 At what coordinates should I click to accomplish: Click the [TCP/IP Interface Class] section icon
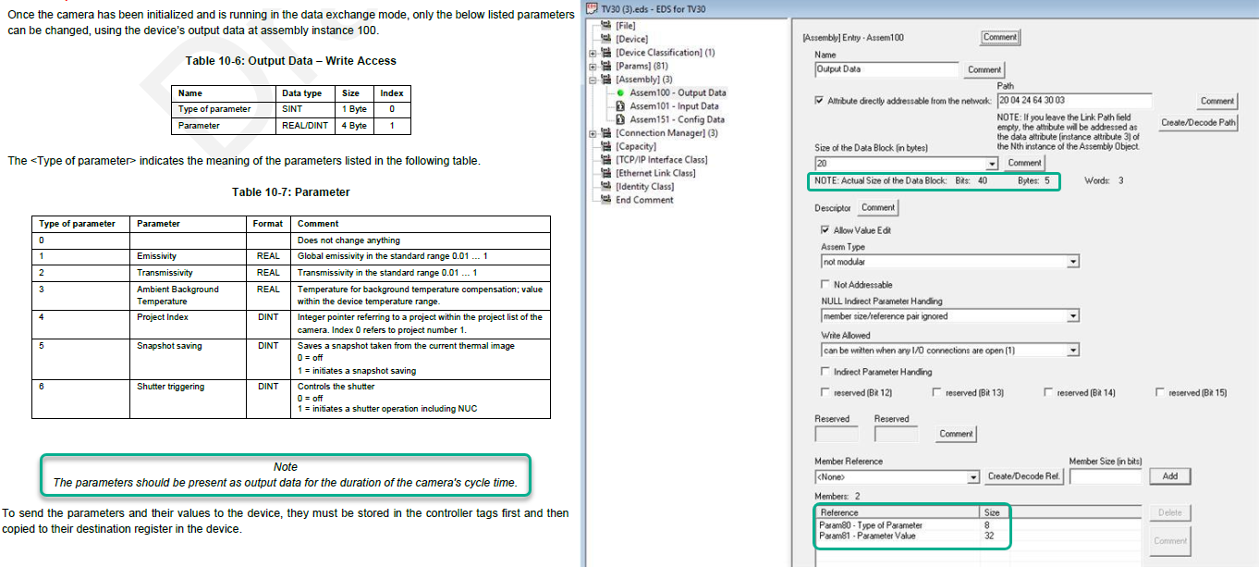(606, 160)
